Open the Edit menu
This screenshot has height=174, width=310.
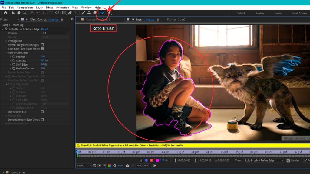click(x=11, y=8)
